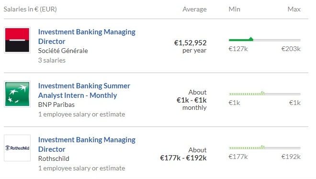Screen dimensions: 316x179
Task: Click the Rothschild dotted salary range bar
Action: (264, 147)
